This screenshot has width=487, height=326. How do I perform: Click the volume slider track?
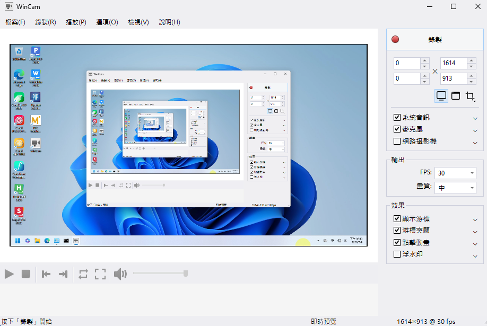(x=160, y=273)
